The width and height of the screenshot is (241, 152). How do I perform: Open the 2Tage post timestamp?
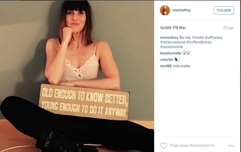(228, 28)
